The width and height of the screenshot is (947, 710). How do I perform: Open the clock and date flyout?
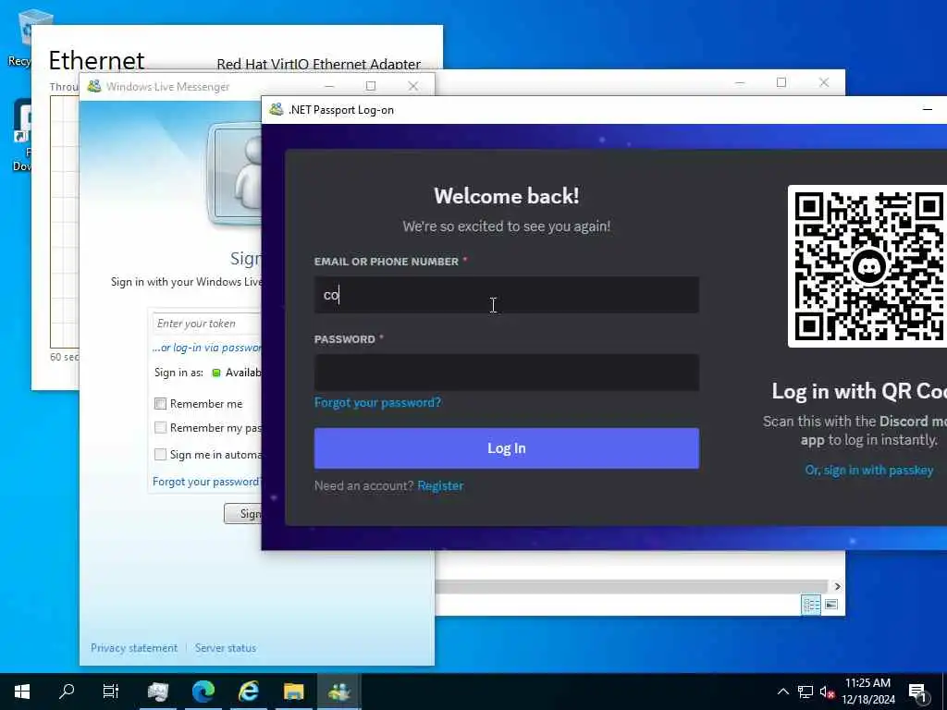(867, 692)
